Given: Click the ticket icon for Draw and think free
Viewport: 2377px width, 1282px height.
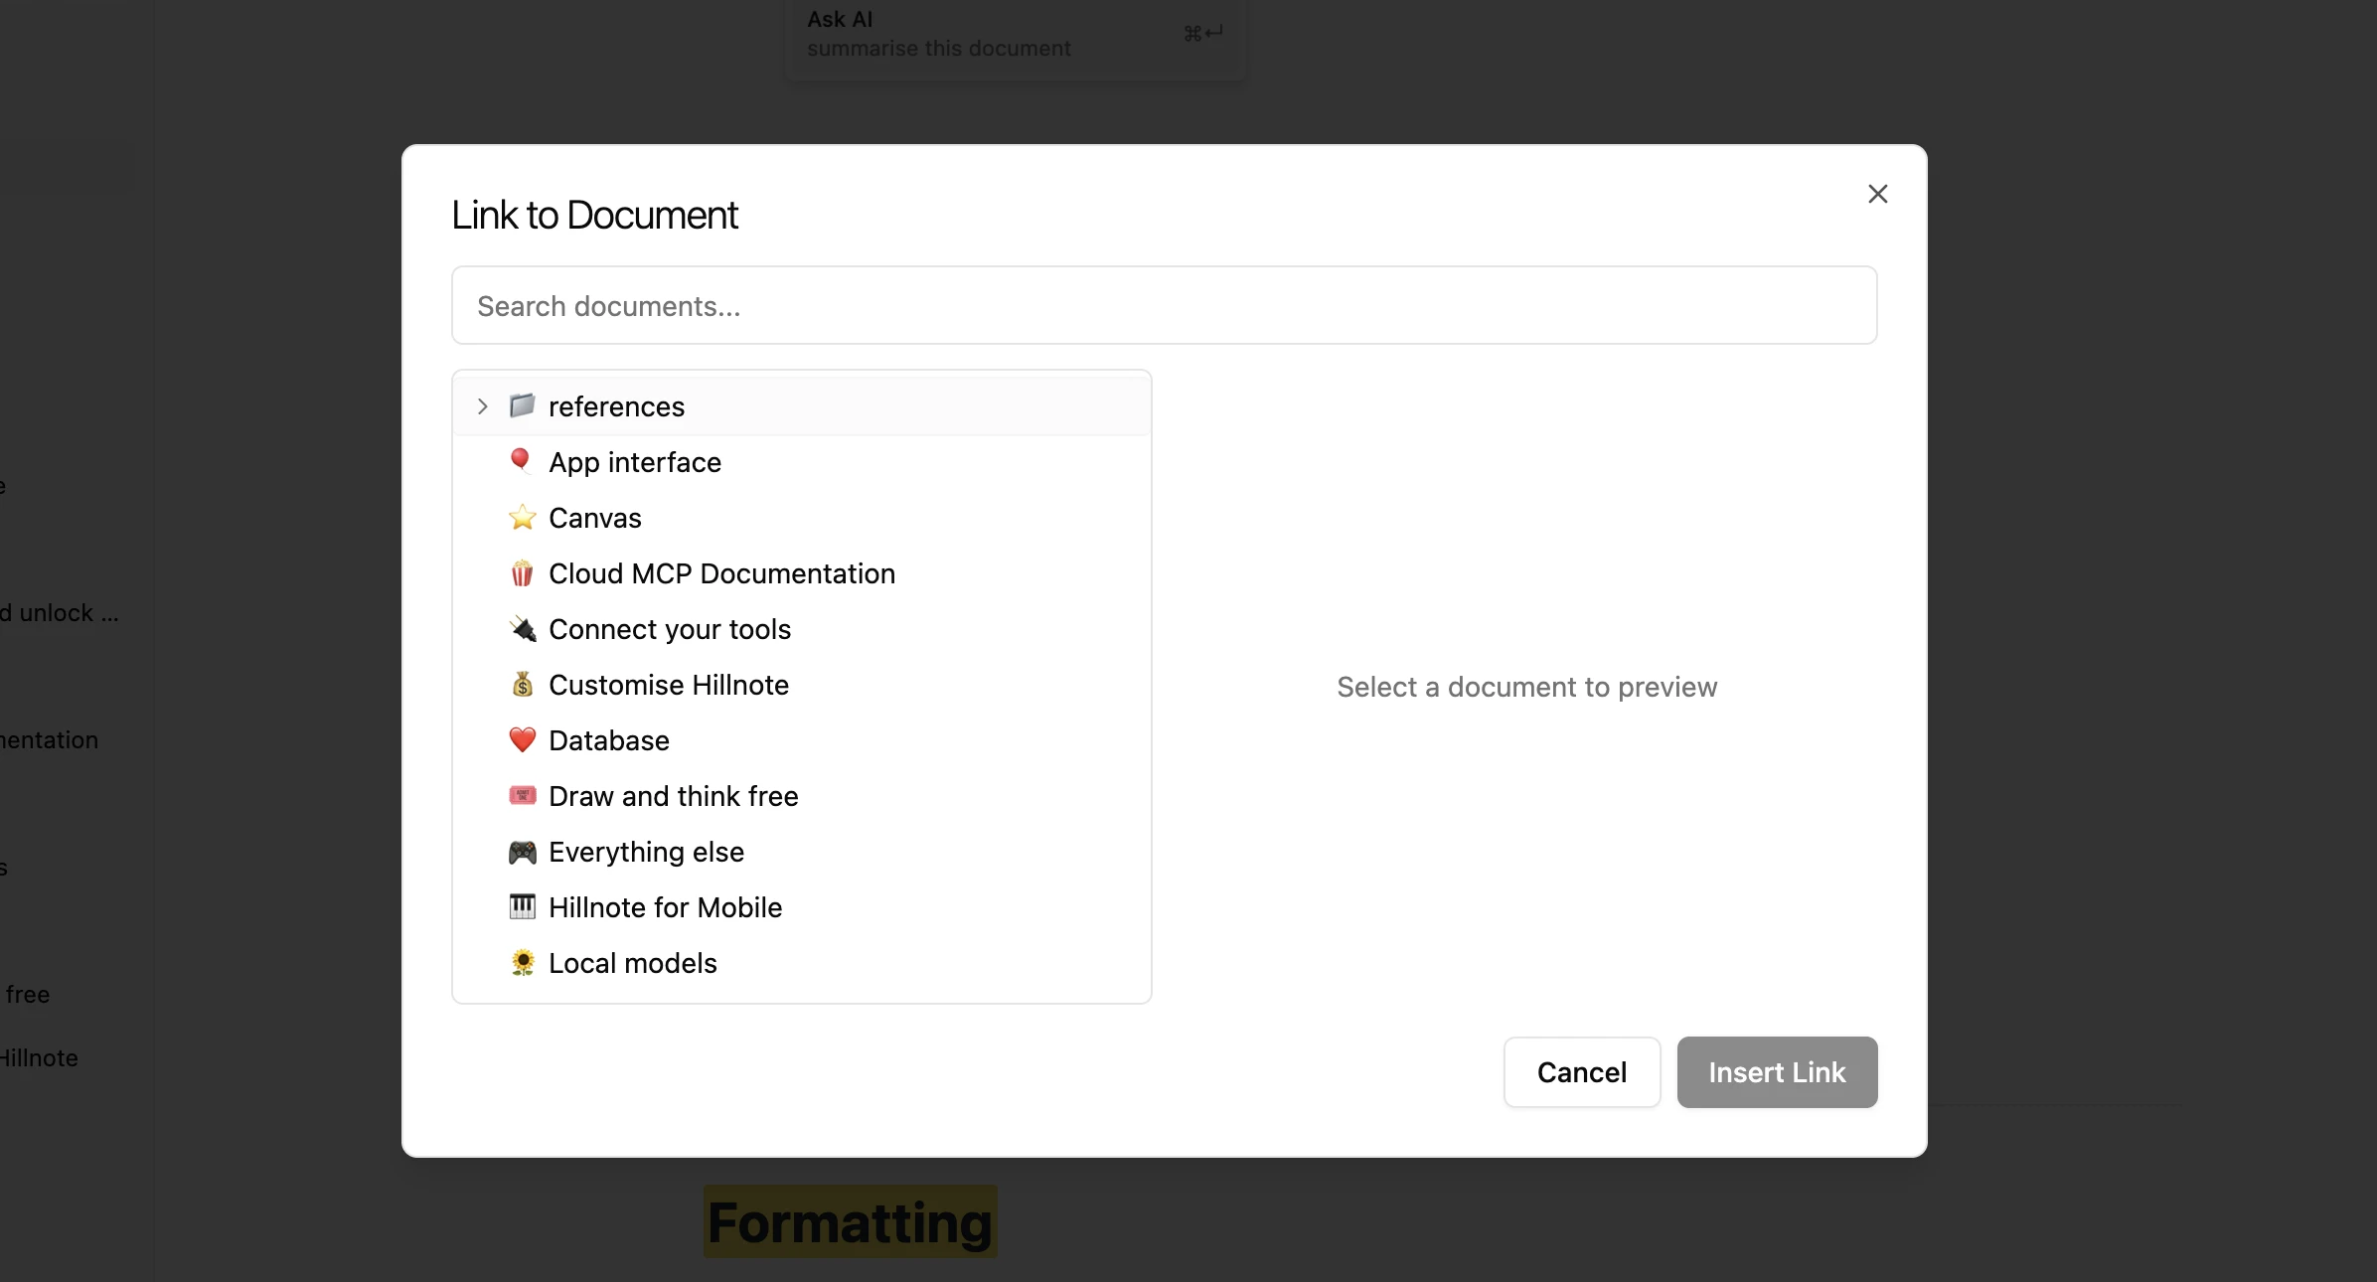Looking at the screenshot, I should tap(522, 796).
